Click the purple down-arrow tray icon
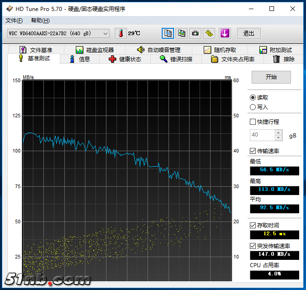 (x=224, y=33)
